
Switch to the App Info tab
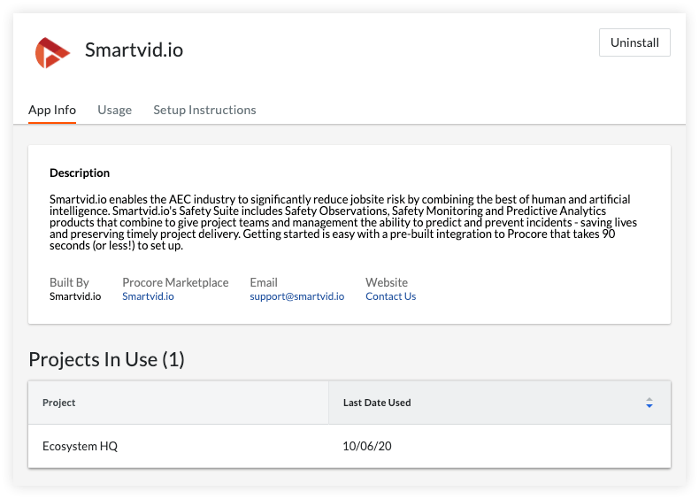(52, 110)
